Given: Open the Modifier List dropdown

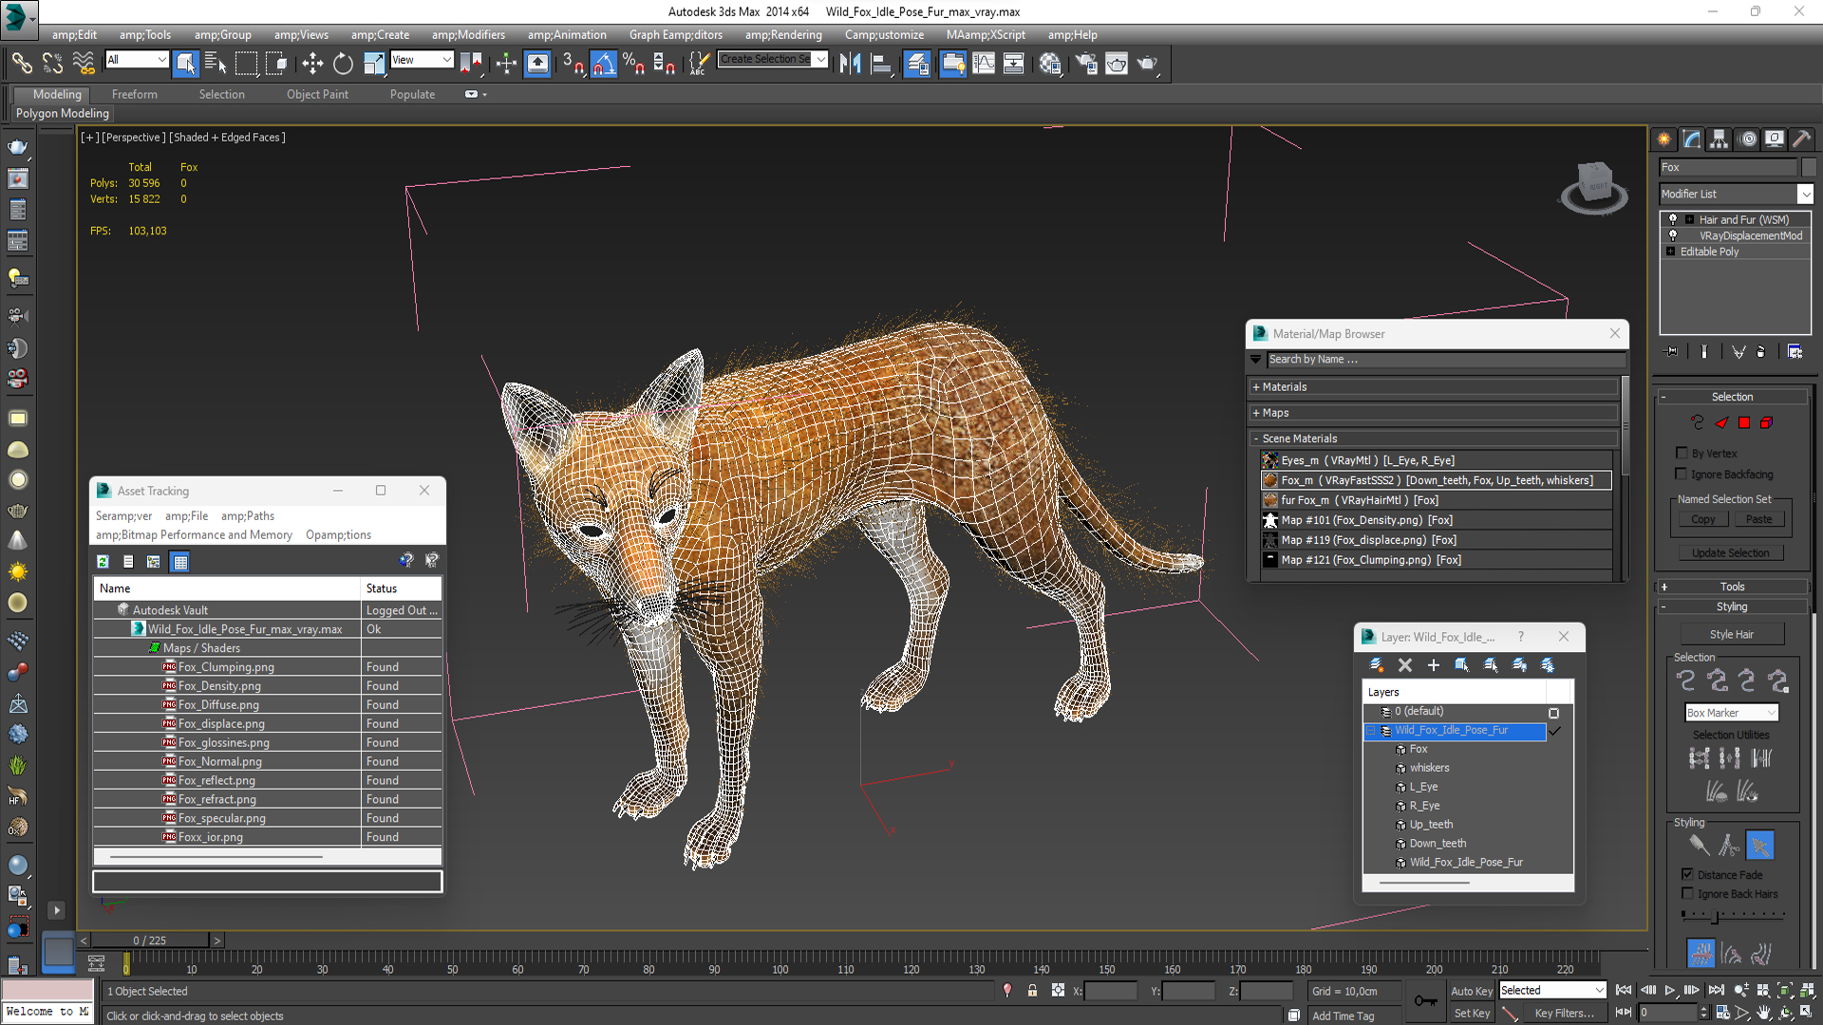Looking at the screenshot, I should (x=1806, y=194).
